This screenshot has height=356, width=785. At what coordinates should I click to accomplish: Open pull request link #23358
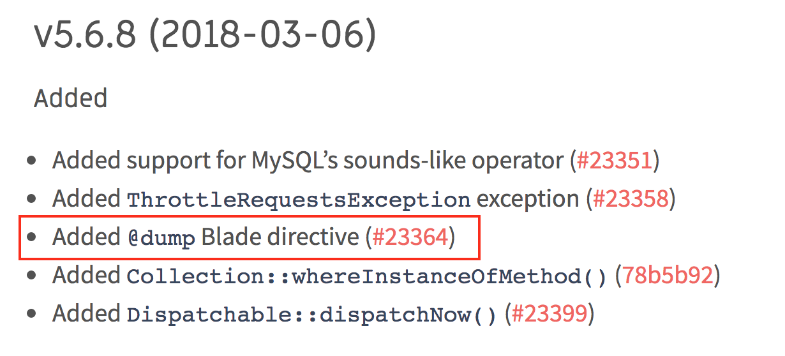631,199
